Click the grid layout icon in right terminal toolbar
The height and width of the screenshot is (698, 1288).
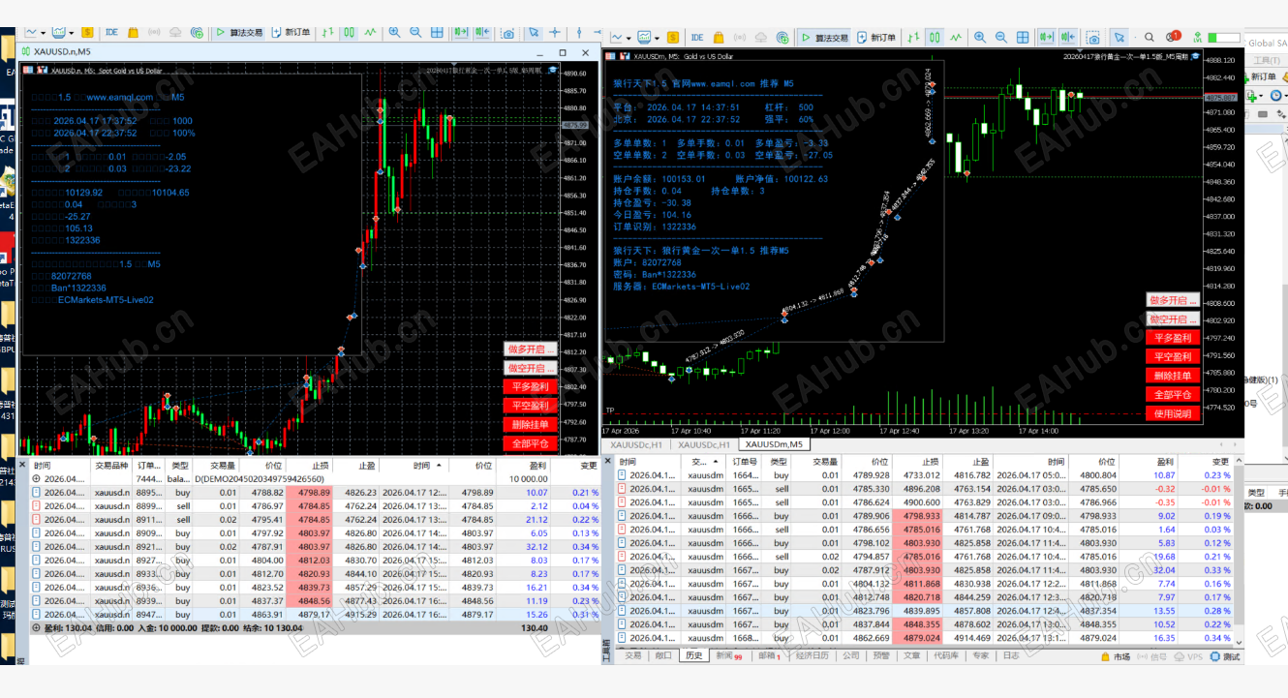[x=1023, y=38]
